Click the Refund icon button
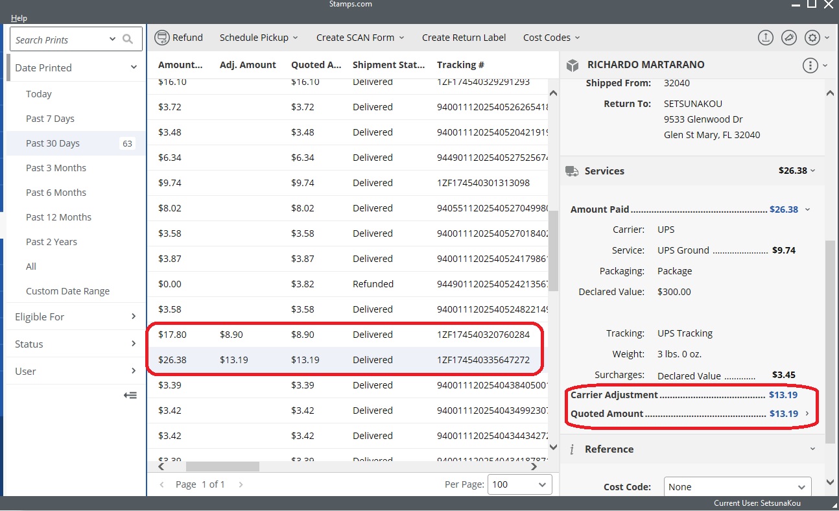This screenshot has width=839, height=511. 162,38
